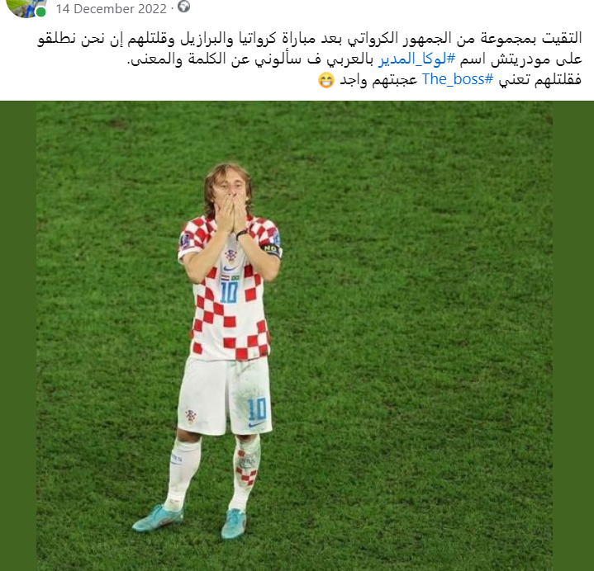
Task: Click the dark green left margin of photo
Action: point(18,336)
